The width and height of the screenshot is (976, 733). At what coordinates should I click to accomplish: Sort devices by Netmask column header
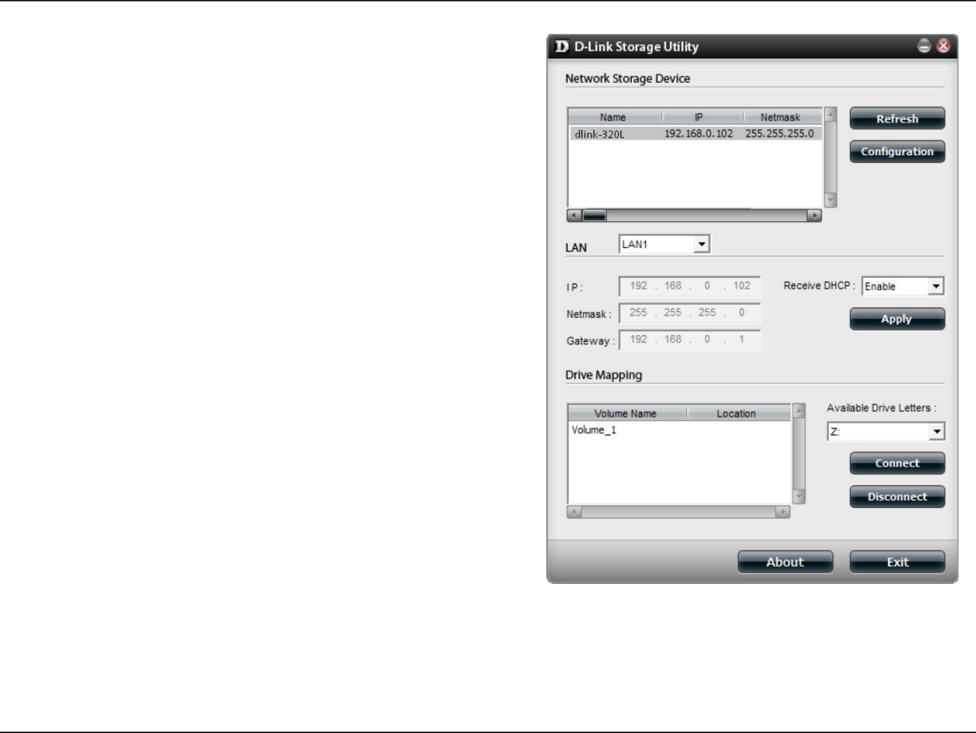tap(783, 117)
